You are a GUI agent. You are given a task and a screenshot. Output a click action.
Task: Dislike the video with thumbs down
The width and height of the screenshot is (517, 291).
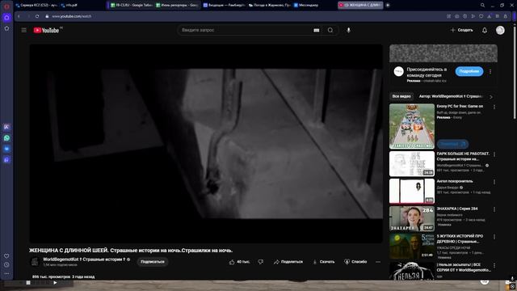coord(260,262)
